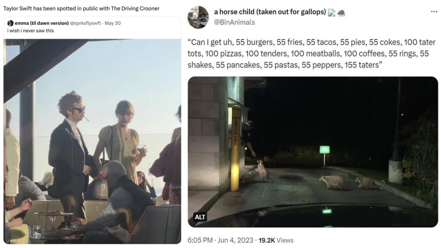Viewport: 441px width, 248px height.
Task: Click emma's small avatar in the quoted tweet
Action: (10, 23)
